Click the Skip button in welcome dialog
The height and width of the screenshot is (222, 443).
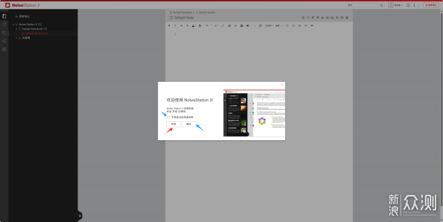click(x=189, y=124)
